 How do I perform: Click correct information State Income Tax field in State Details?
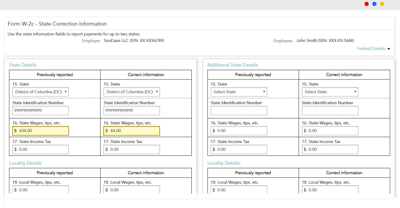pyautogui.click(x=131, y=149)
